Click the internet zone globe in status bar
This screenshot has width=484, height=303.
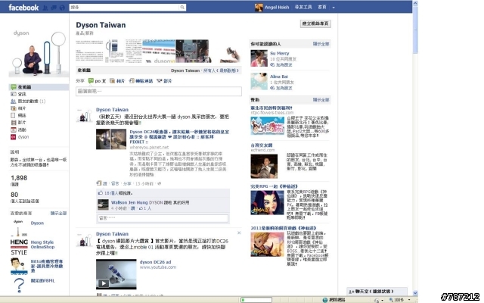click(x=324, y=300)
